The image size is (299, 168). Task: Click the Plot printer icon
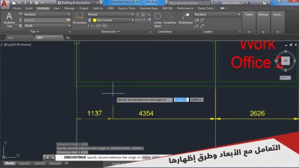tap(36, 3)
